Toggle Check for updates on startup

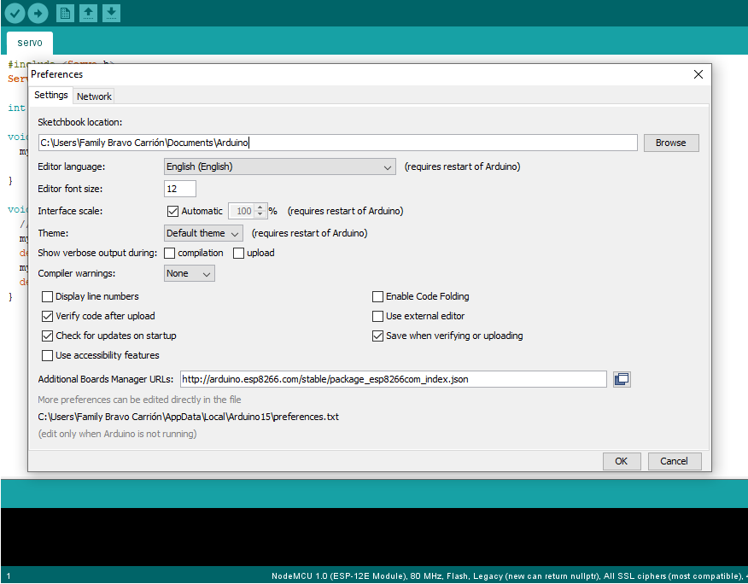[47, 336]
